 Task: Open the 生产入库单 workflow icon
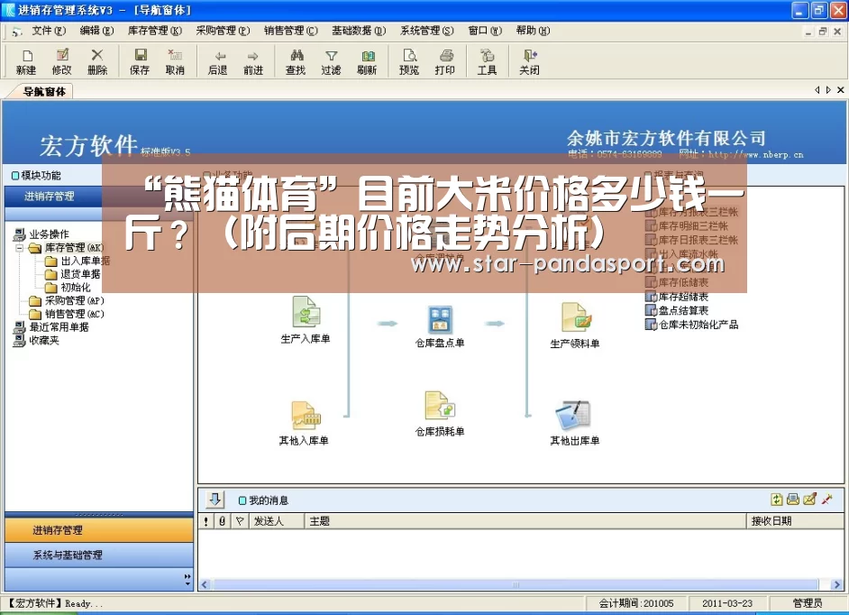306,313
